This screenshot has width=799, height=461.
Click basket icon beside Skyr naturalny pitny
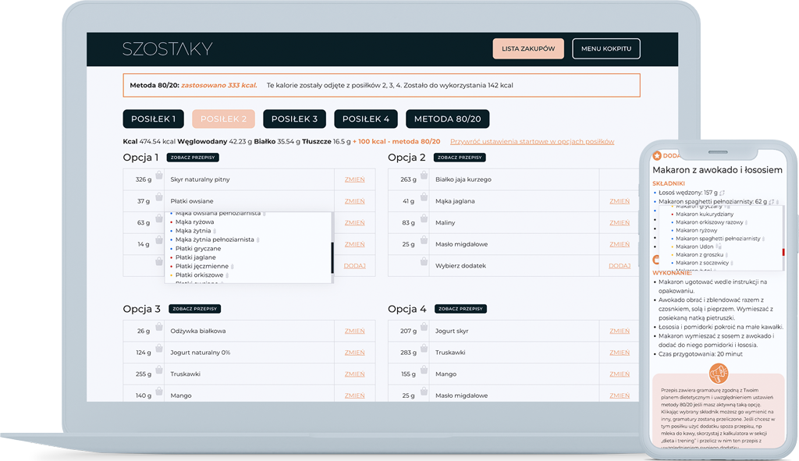pyautogui.click(x=158, y=176)
